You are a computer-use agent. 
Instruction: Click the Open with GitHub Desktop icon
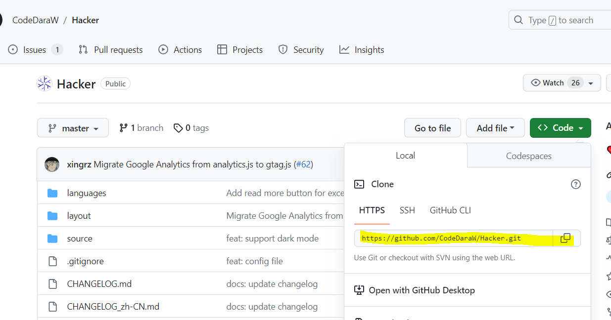(x=359, y=290)
